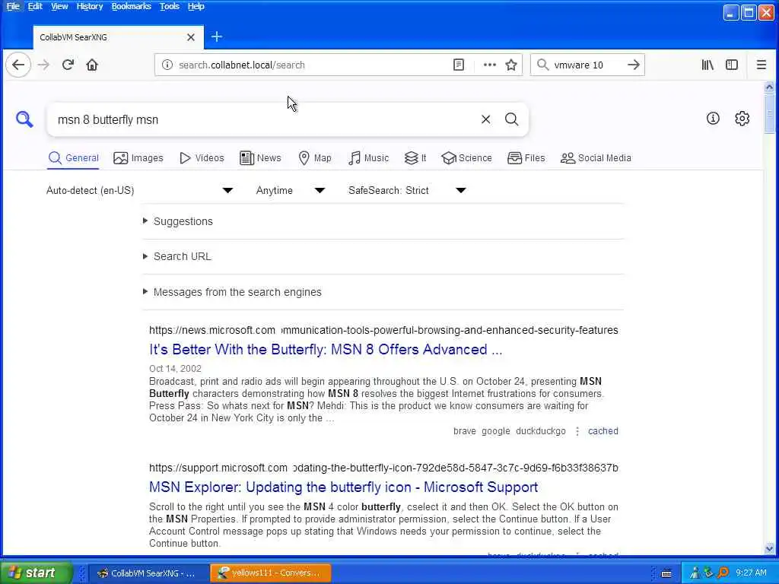Image resolution: width=779 pixels, height=584 pixels.
Task: Submit vmware 10 search with arrow
Action: point(634,65)
